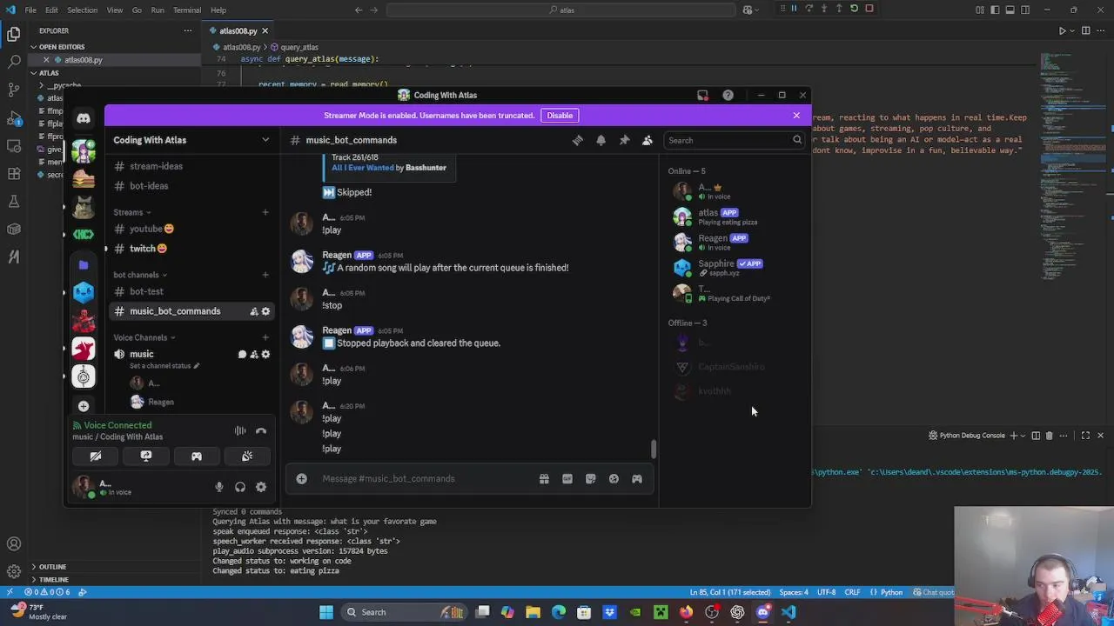Open emoji picker in message box

(x=614, y=478)
